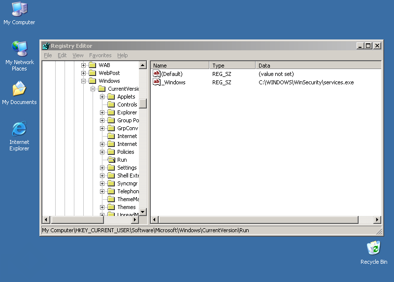394x282 pixels.
Task: Click the Controls folder icon
Action: click(111, 105)
